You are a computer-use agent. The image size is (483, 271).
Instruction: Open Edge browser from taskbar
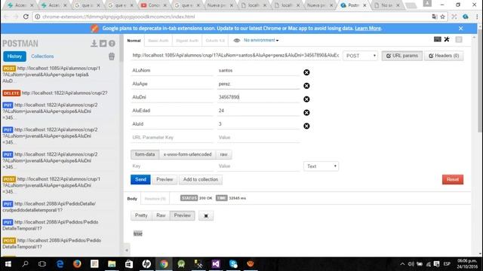click(60, 264)
